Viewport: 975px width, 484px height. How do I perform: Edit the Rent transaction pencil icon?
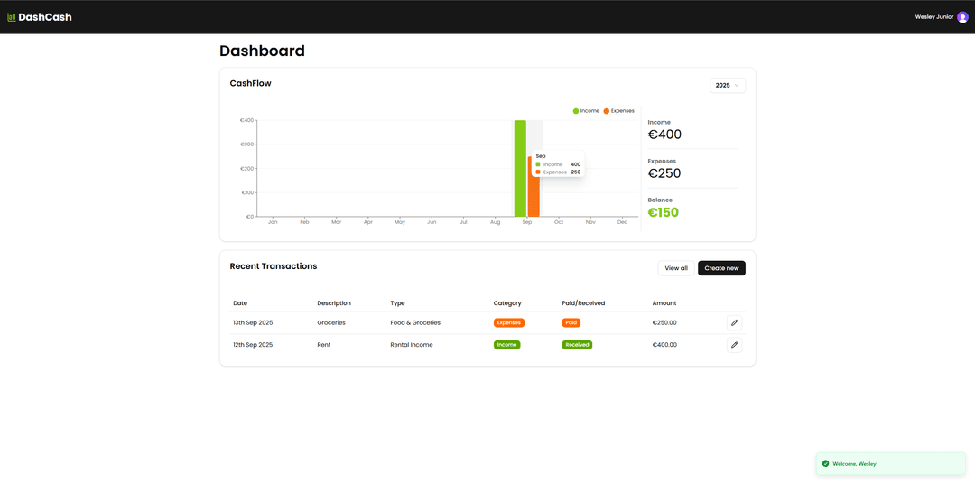(x=734, y=345)
